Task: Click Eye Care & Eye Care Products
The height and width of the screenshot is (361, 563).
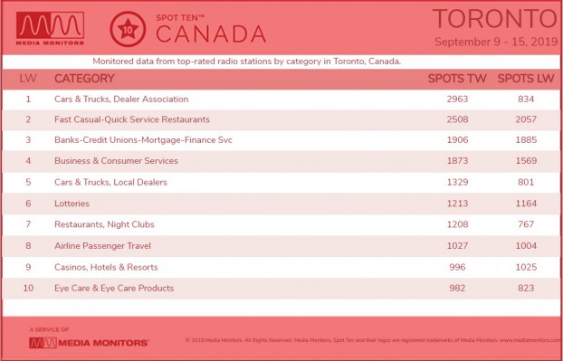Action: point(114,288)
